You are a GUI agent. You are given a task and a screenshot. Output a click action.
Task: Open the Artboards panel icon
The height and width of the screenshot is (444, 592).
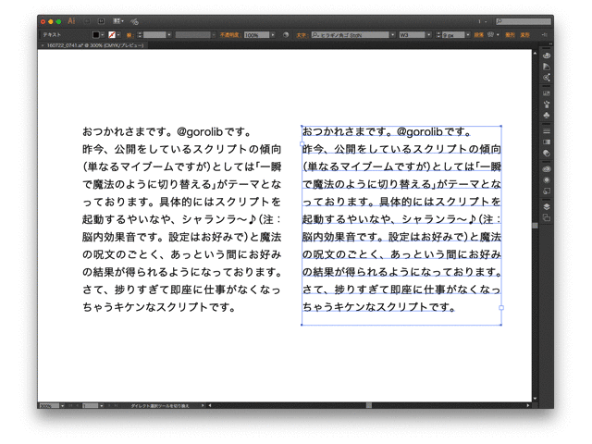point(547,218)
